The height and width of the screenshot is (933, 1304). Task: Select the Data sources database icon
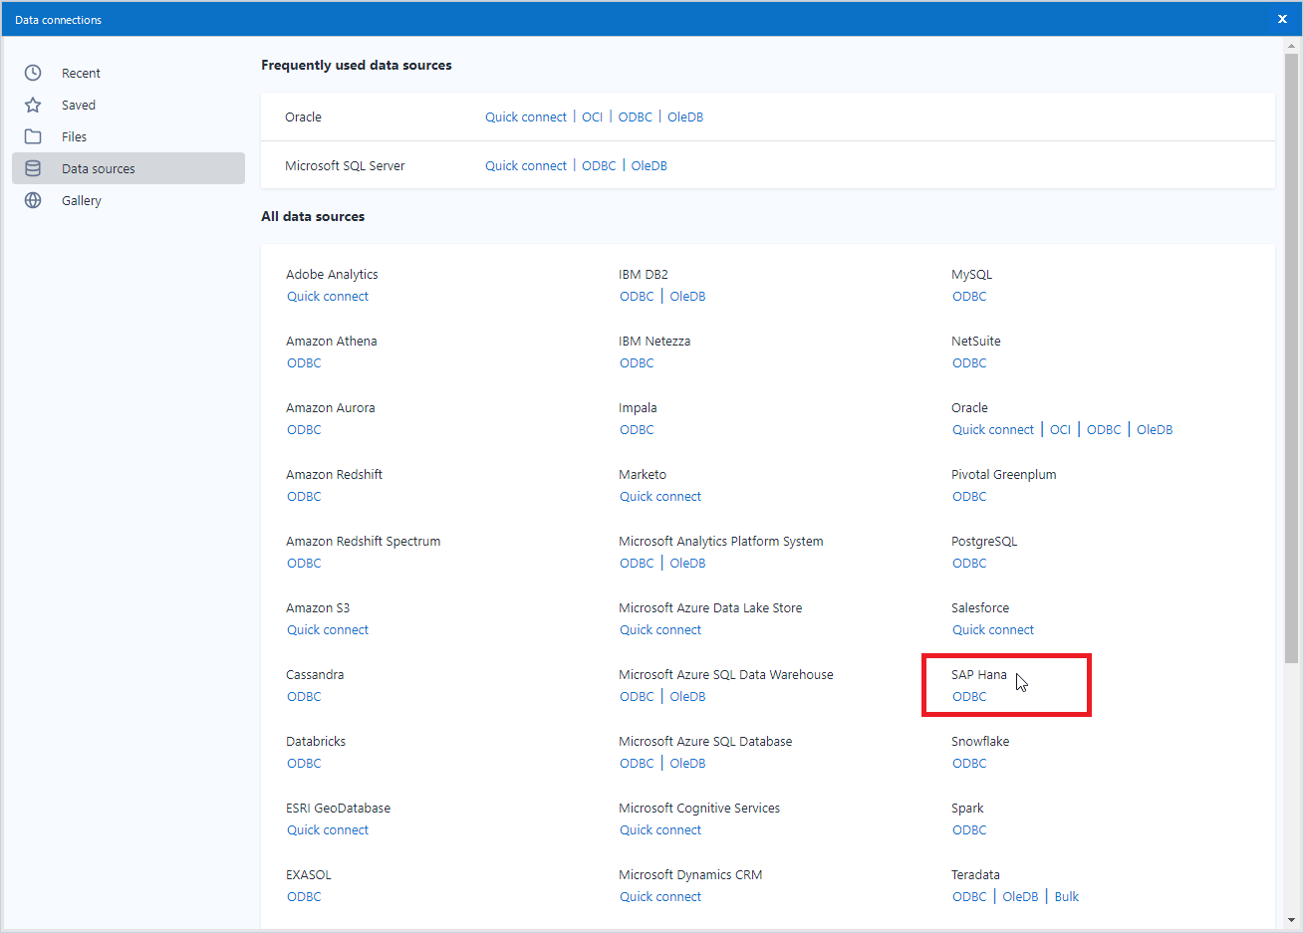[x=33, y=168]
